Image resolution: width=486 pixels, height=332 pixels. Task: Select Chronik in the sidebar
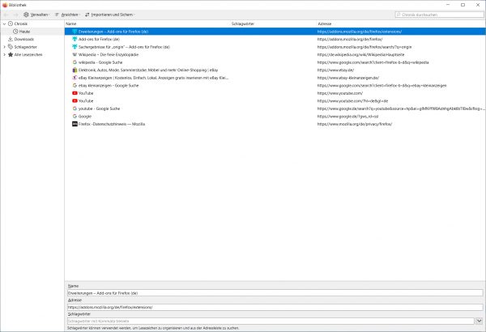[x=21, y=23]
